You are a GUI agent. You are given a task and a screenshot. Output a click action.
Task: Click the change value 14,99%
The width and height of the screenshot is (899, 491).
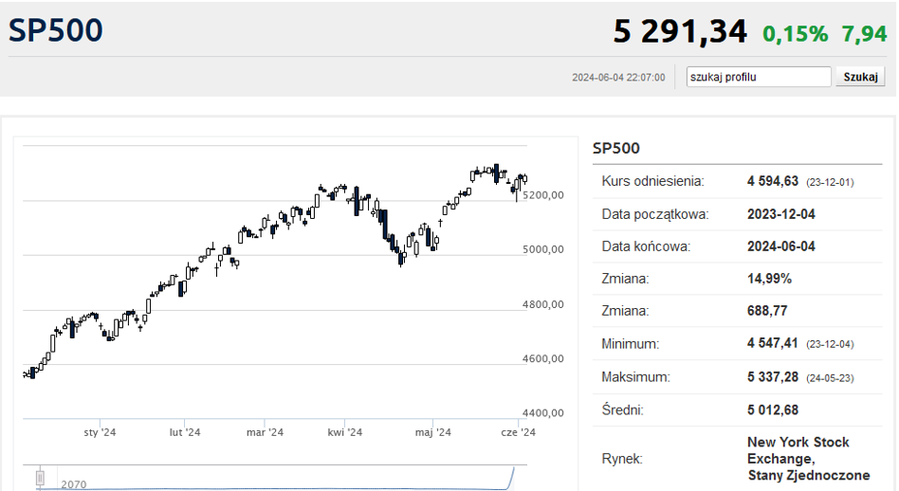[769, 279]
